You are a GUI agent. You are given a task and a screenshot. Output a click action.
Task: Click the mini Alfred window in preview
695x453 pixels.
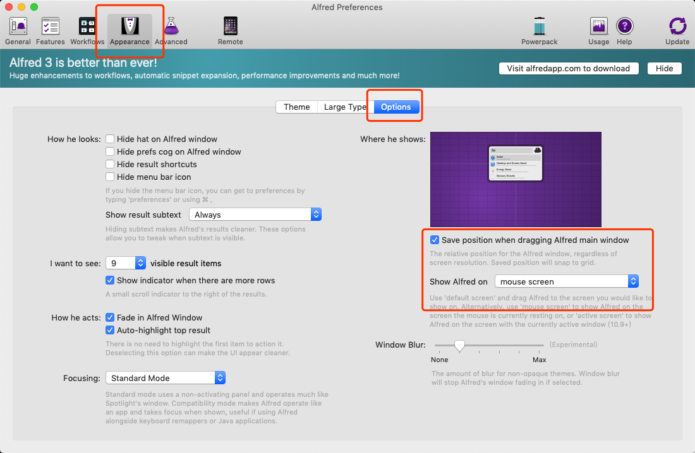[x=516, y=163]
